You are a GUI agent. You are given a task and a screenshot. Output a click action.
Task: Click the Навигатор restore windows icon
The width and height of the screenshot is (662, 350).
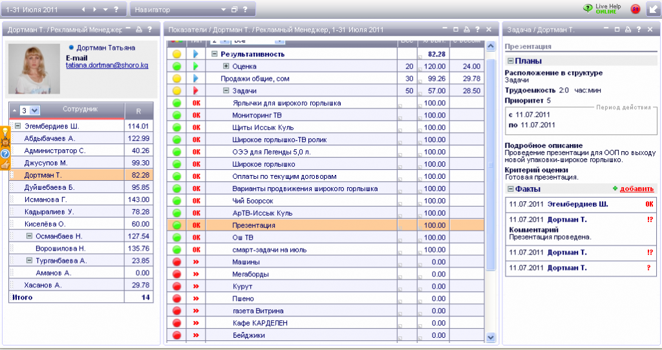click(234, 9)
